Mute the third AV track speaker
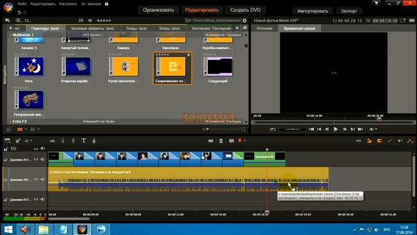 [x=42, y=199]
